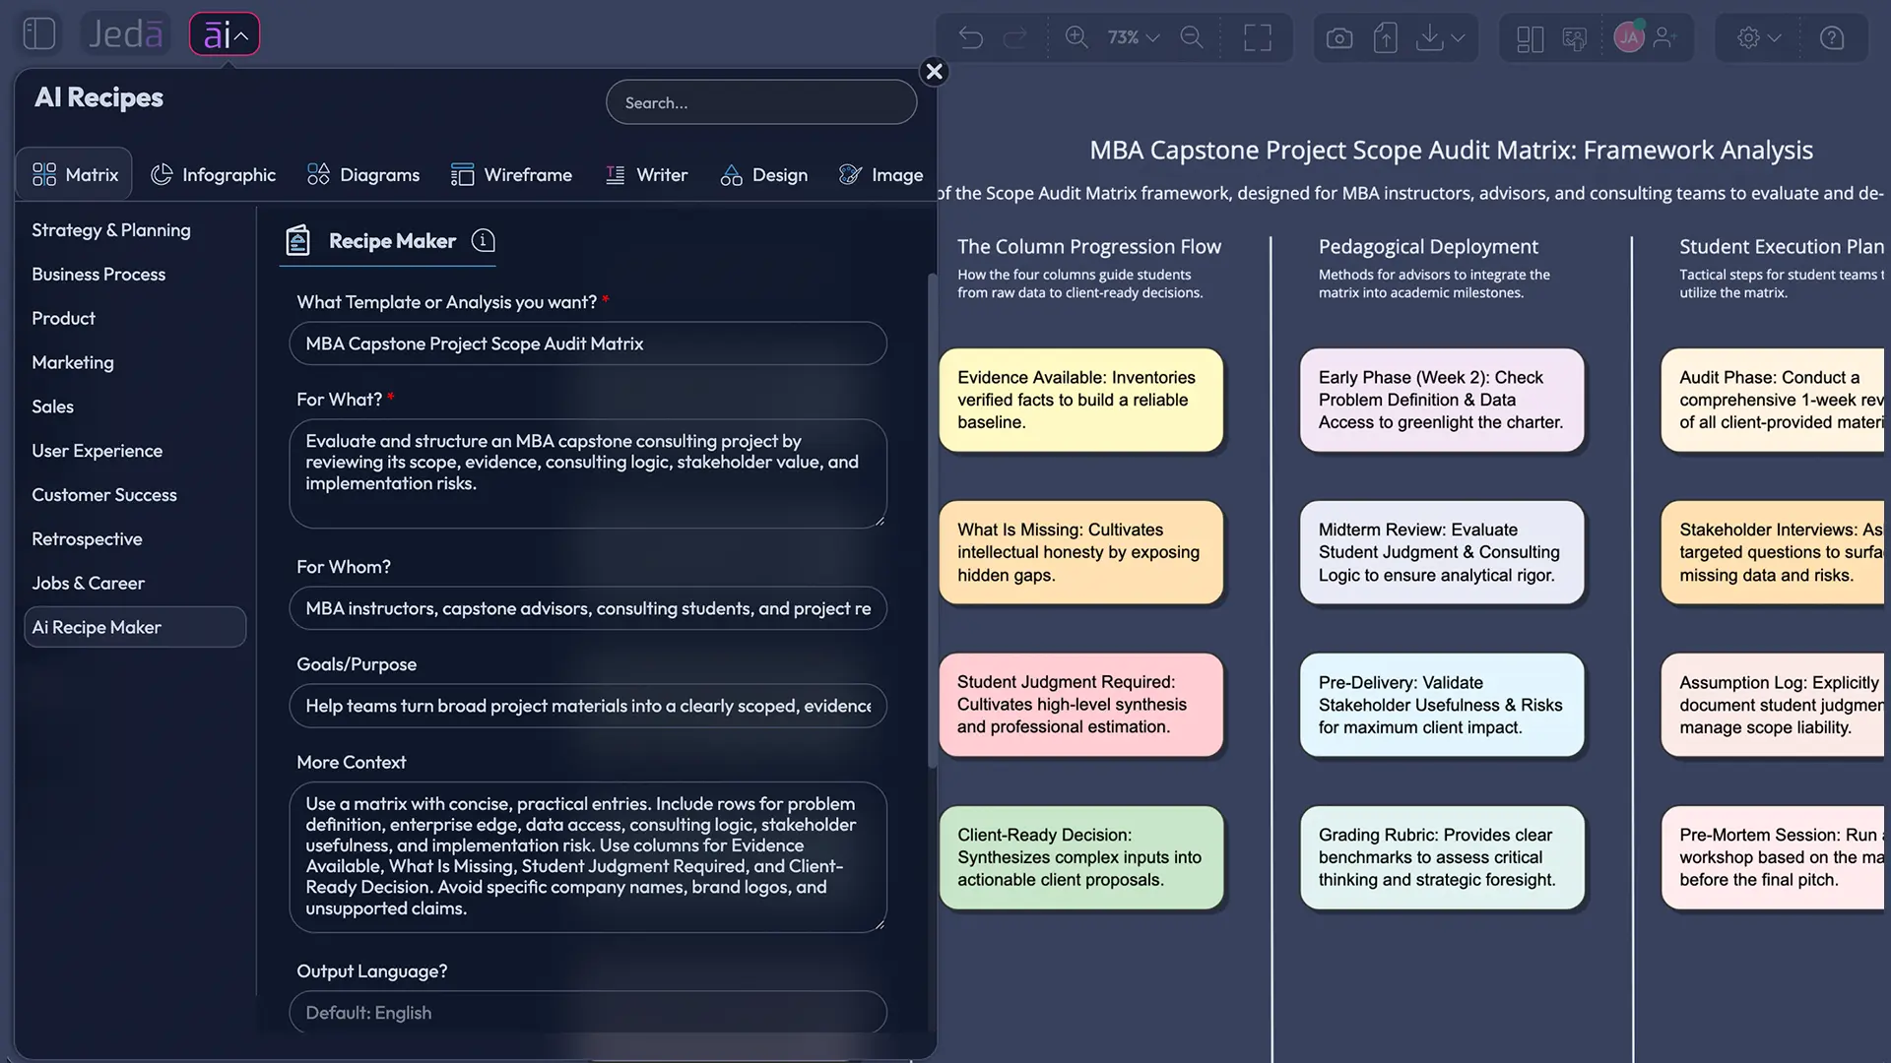Image resolution: width=1891 pixels, height=1063 pixels.
Task: Click the recipe form vertical scrollbar
Action: (932, 522)
